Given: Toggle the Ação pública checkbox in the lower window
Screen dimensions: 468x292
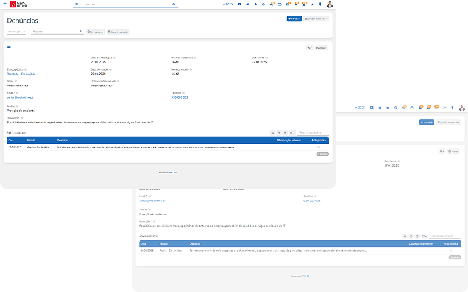Looking at the screenshot, I should click(x=450, y=251).
